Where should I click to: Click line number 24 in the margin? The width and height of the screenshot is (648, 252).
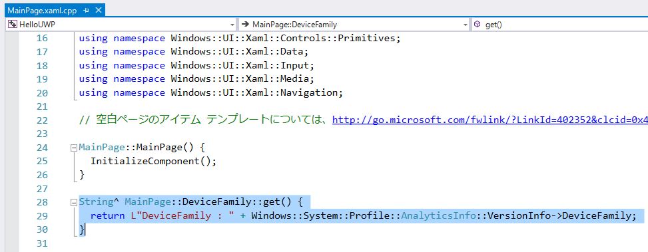pos(42,148)
